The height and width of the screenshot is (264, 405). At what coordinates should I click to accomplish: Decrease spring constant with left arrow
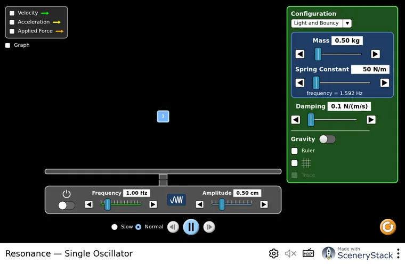coord(300,83)
